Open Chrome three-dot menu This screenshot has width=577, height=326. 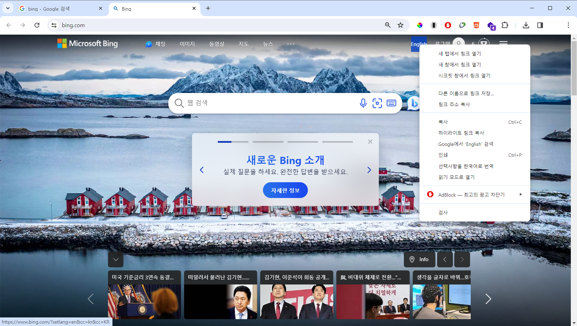click(x=568, y=25)
